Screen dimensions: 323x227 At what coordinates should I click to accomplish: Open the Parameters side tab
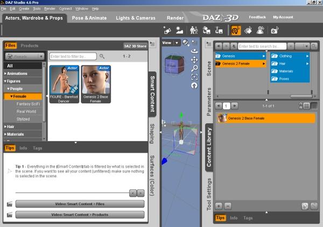click(209, 102)
